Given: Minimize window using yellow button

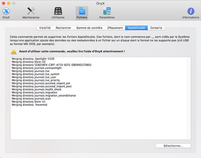Looking at the screenshot, I should (9, 3).
